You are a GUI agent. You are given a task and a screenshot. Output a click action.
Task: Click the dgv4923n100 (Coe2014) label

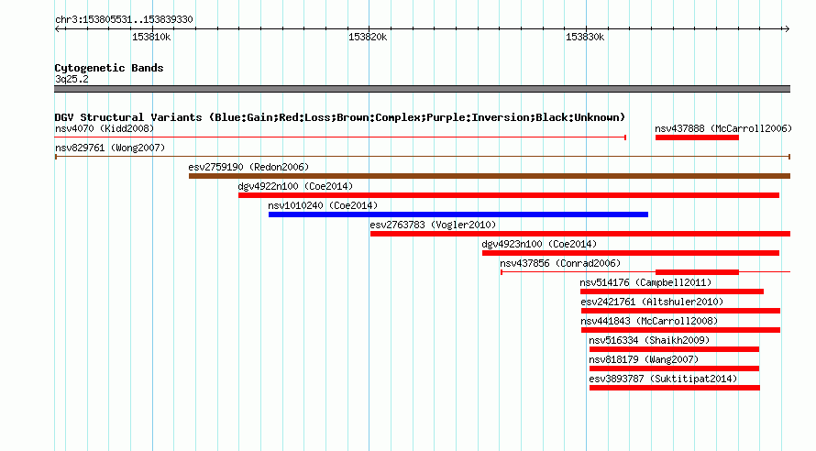539,244
